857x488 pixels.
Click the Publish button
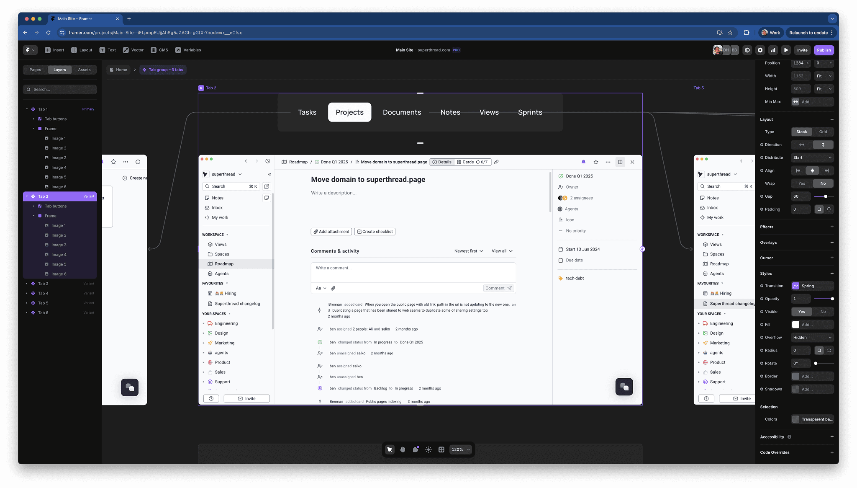[x=824, y=50]
